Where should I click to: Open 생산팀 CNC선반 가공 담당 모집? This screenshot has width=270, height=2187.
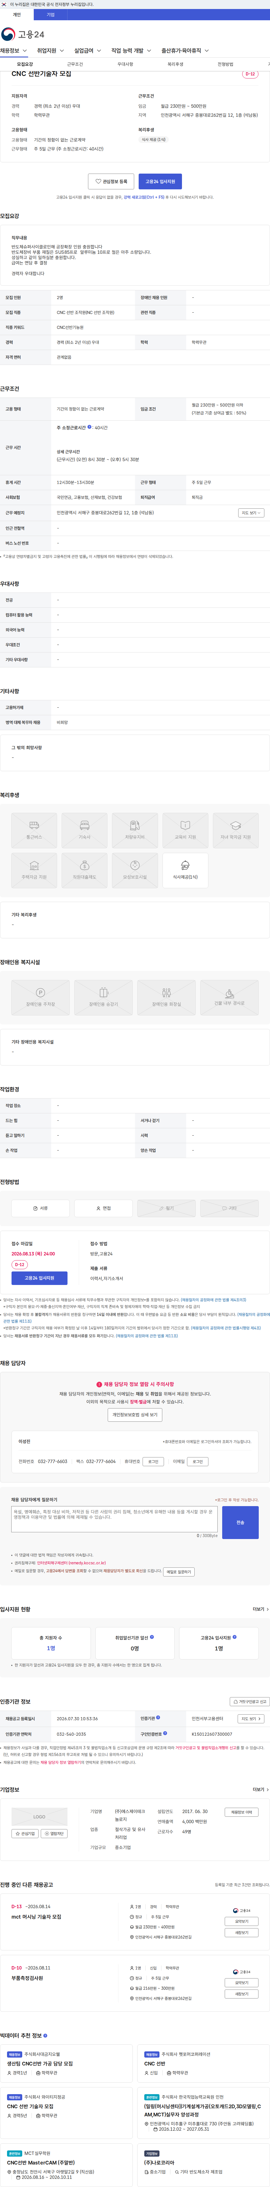pos(40,2064)
